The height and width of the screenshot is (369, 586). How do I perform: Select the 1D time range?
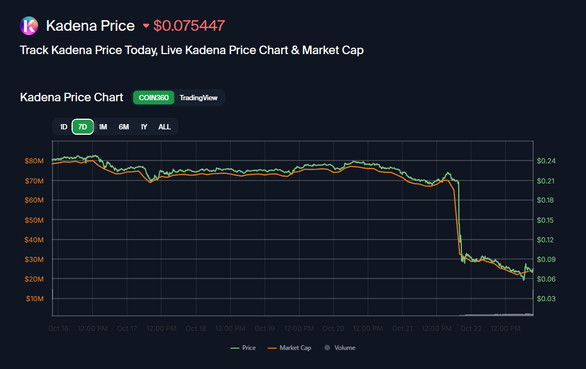coord(64,127)
